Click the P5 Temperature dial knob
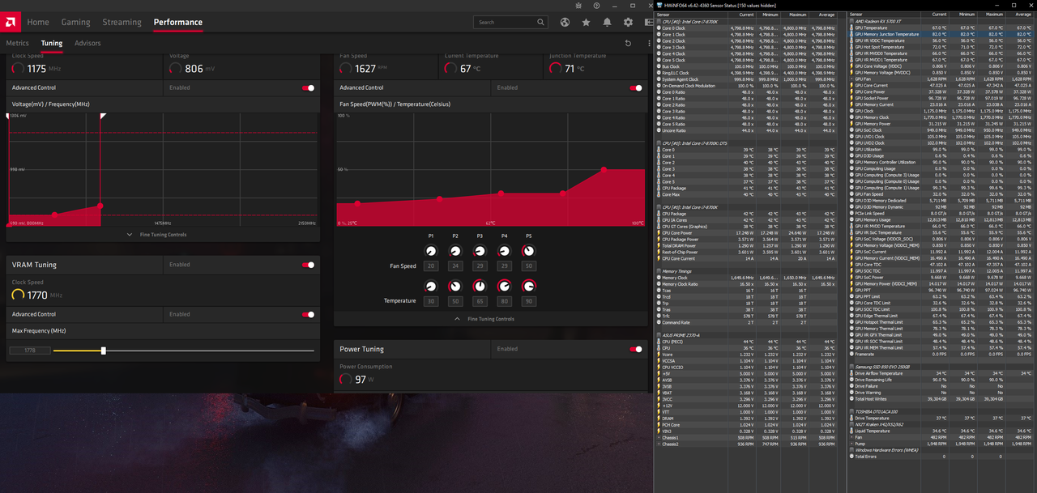Viewport: 1037px width, 493px height. click(529, 286)
